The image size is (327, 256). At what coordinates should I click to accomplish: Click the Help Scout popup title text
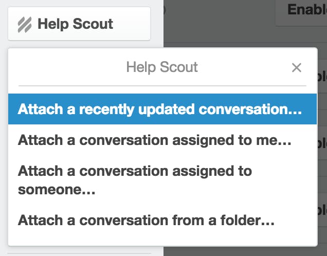162,67
